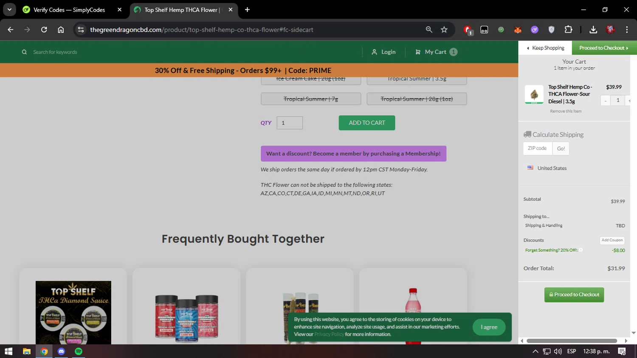Viewport: 637px width, 358px height.
Task: Open the downloads icon
Action: click(x=593, y=30)
